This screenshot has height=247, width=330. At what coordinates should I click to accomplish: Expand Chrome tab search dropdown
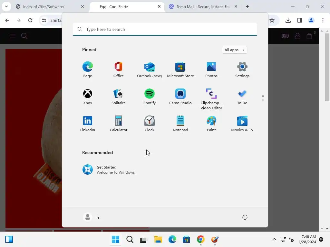coord(6,6)
